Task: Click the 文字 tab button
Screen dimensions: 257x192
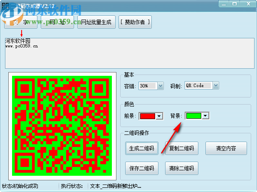Action: [x=21, y=22]
